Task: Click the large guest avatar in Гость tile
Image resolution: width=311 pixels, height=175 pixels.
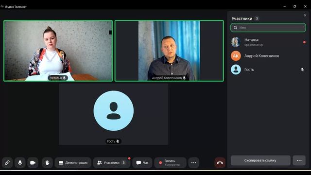Action: coord(114,111)
